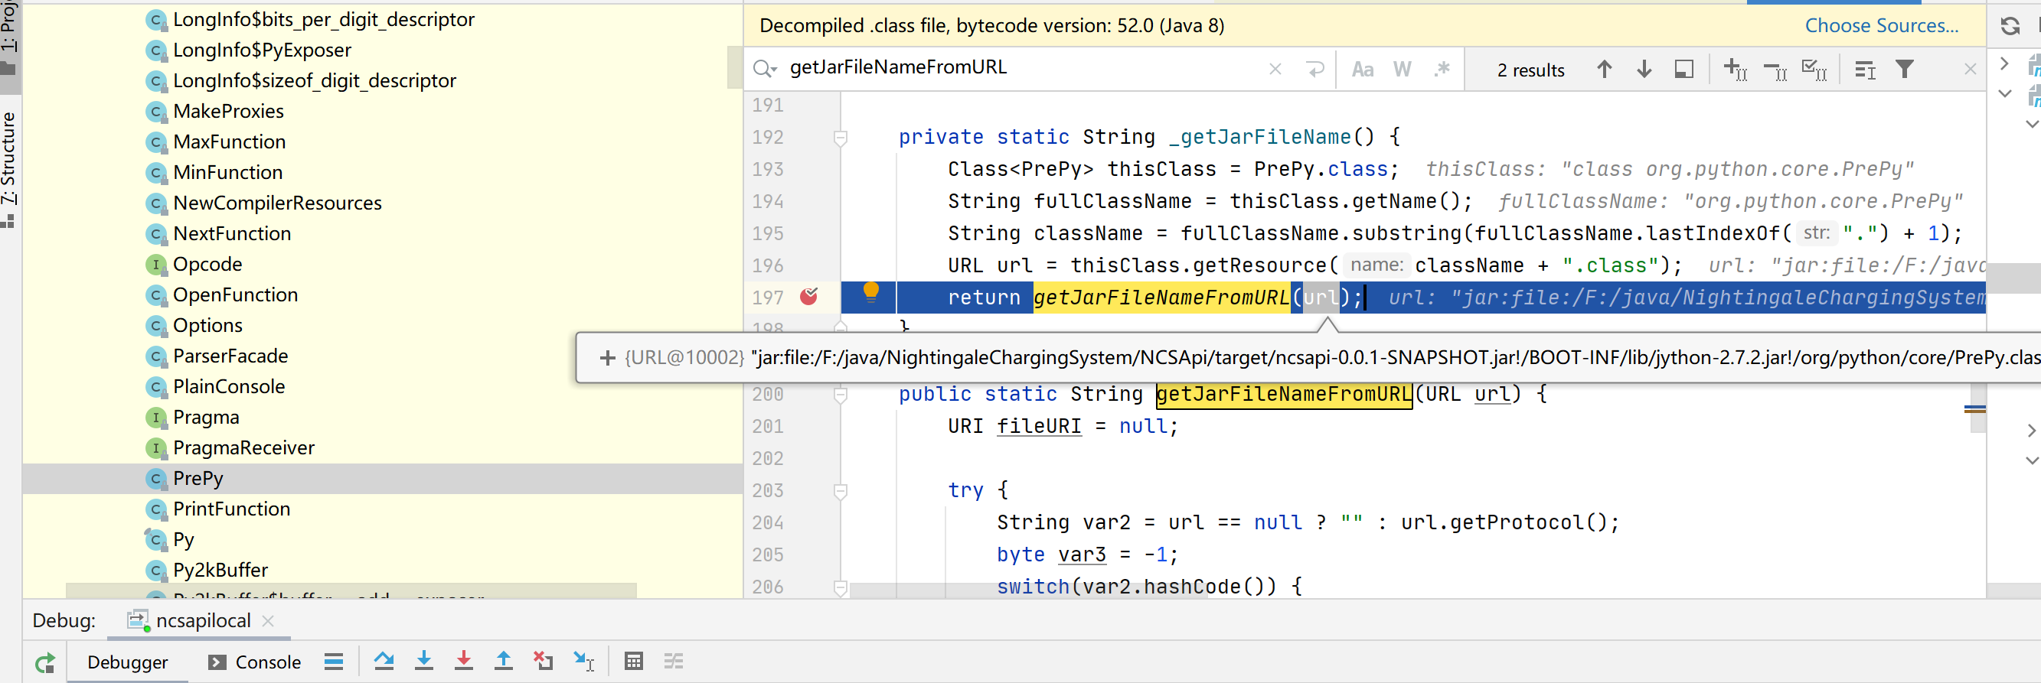This screenshot has height=683, width=2041.
Task: Switch to the Console tab
Action: coord(254,662)
